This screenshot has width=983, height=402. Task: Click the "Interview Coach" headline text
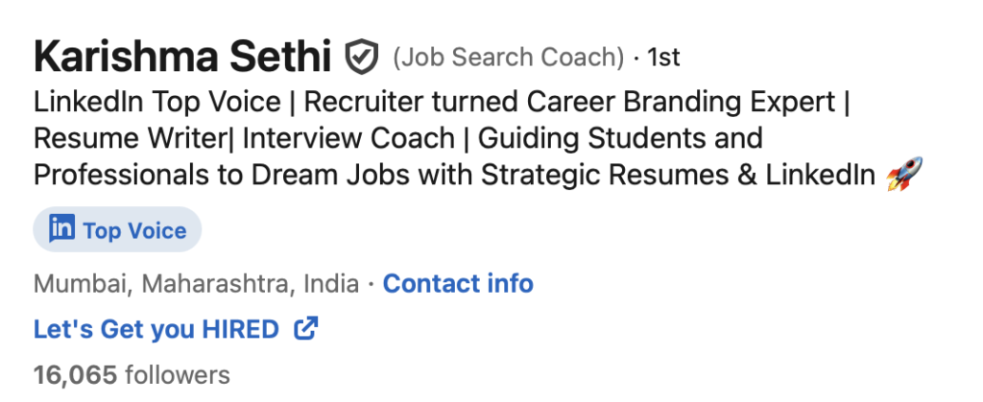coord(348,138)
